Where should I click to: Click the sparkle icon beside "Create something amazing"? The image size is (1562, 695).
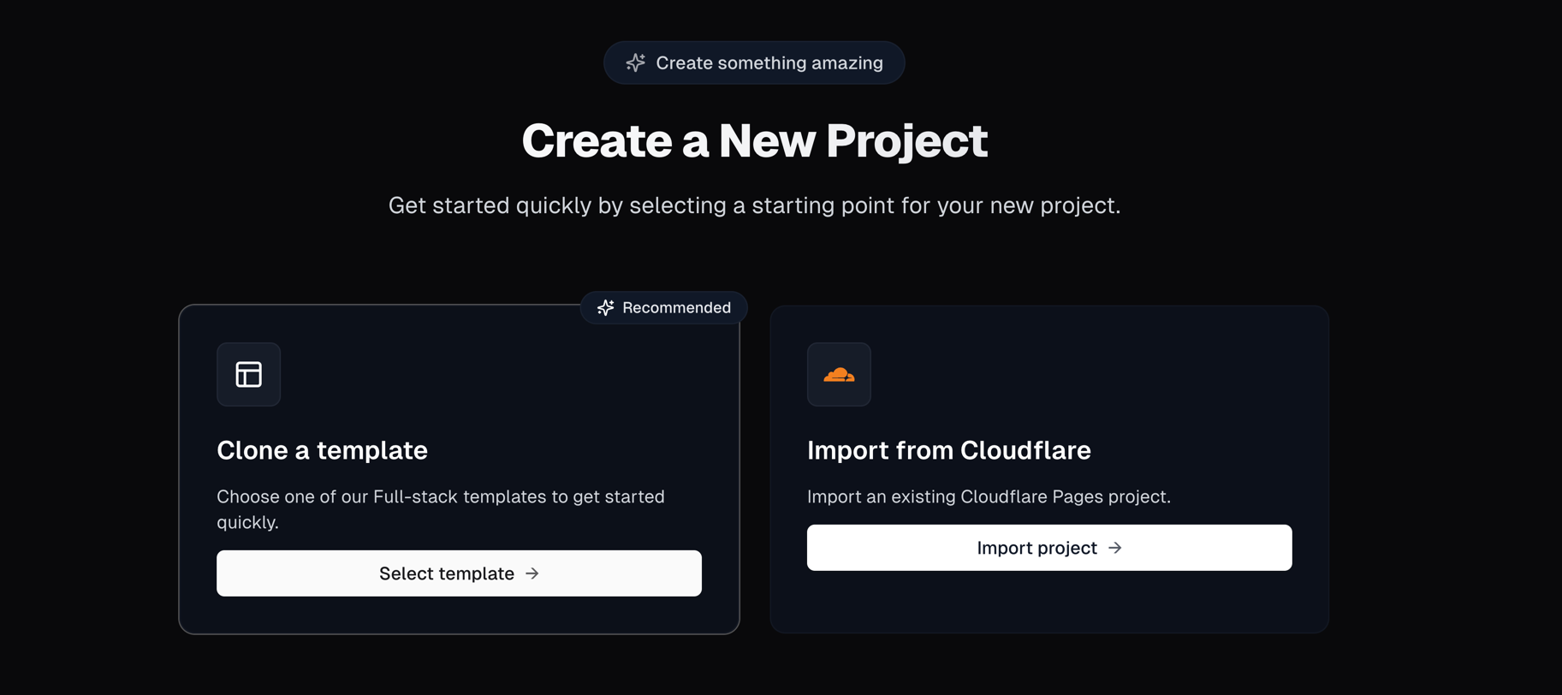(635, 62)
